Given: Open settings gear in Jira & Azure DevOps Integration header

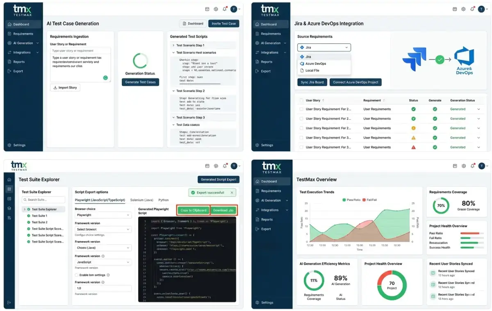Looking at the screenshot, I should tap(463, 9).
